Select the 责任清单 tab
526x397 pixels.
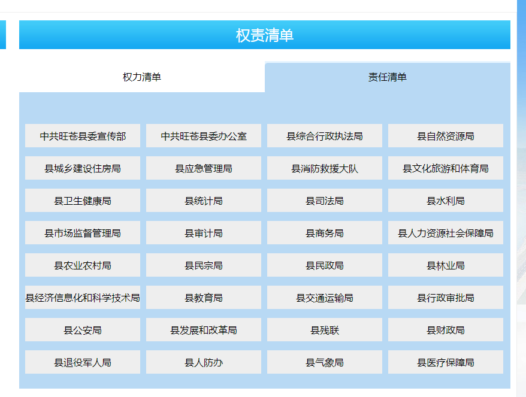tap(387, 77)
